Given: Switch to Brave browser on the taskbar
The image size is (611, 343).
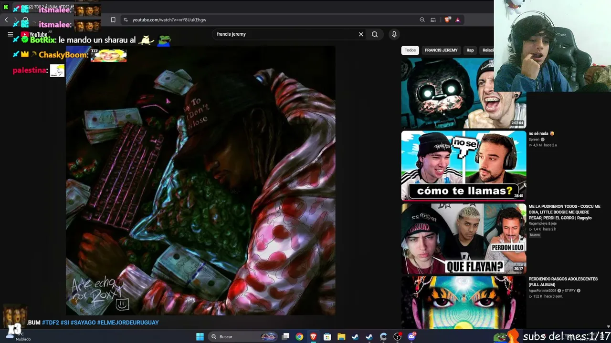Looking at the screenshot, I should pos(313,337).
